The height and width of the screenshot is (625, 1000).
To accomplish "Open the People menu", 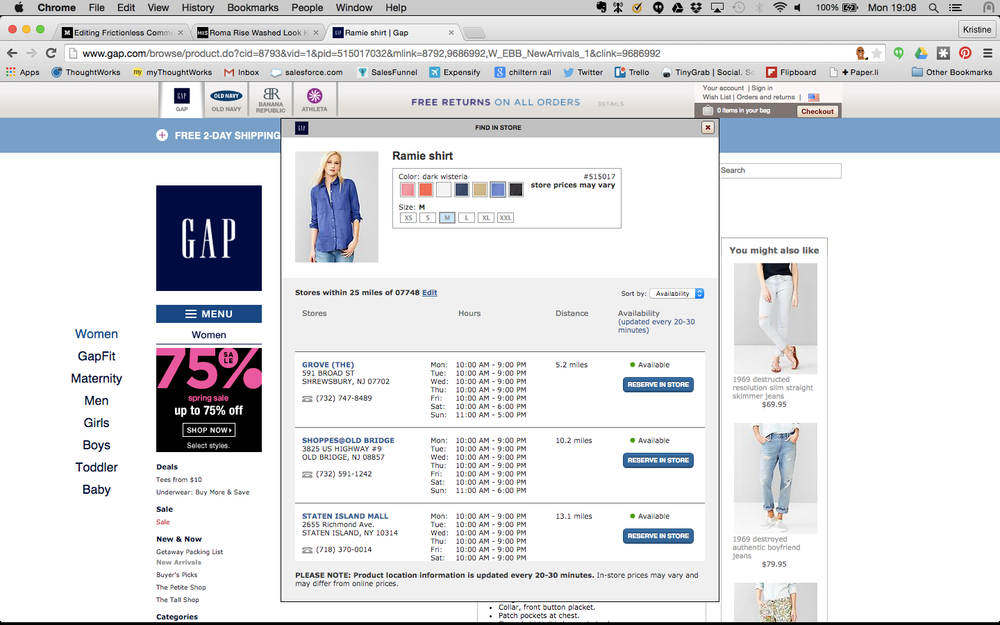I will [x=308, y=8].
